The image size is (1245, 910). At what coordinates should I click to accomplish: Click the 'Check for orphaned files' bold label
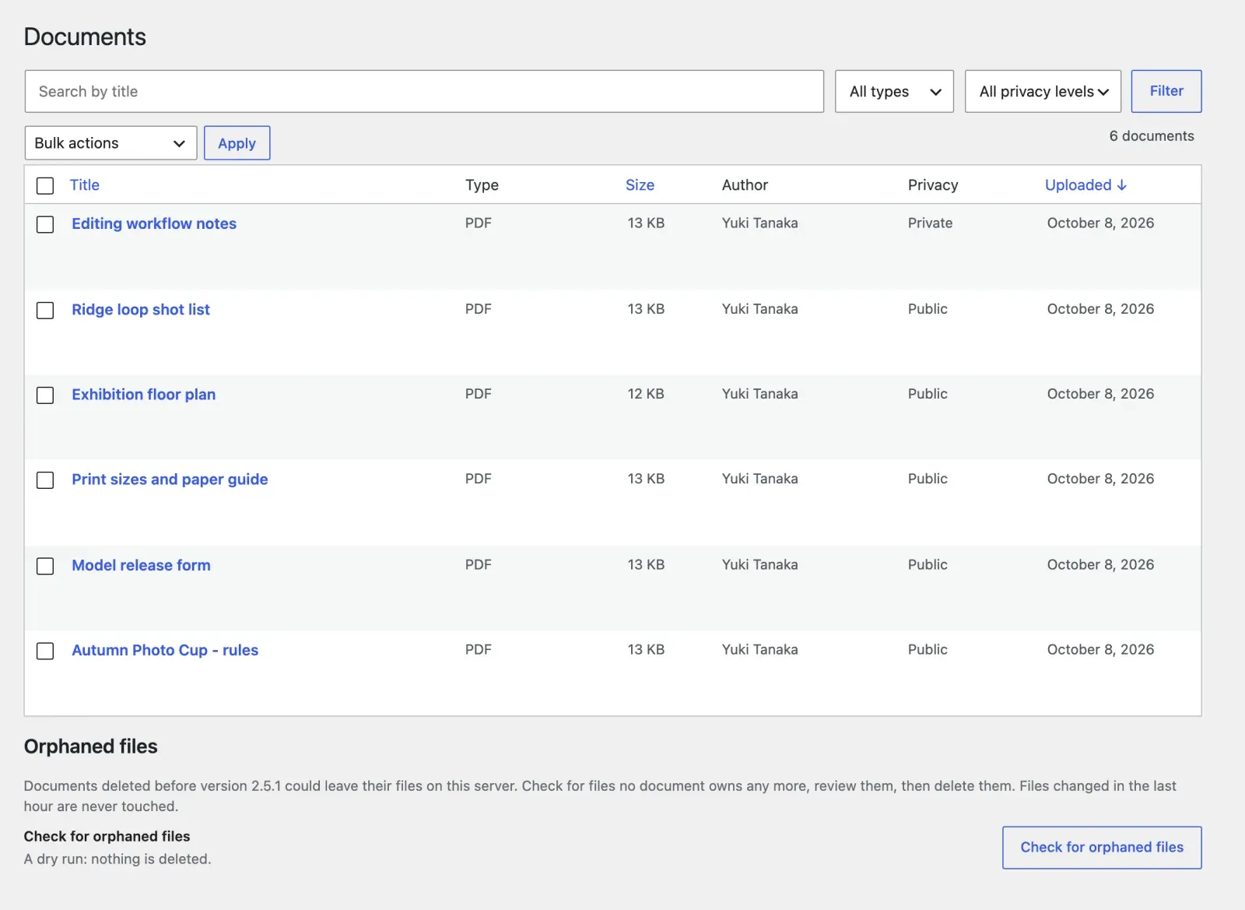pos(107,836)
